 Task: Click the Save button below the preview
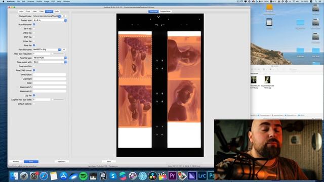109,162
